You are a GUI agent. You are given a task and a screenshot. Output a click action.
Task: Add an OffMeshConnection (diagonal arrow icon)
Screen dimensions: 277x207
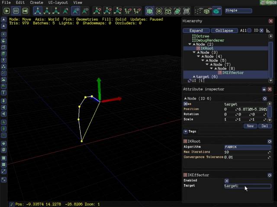[x=4, y=171]
